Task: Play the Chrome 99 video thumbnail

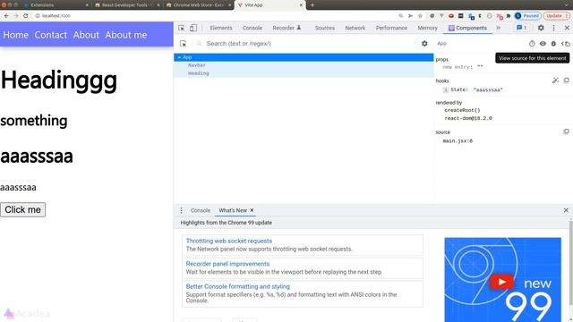Action: pyautogui.click(x=501, y=282)
